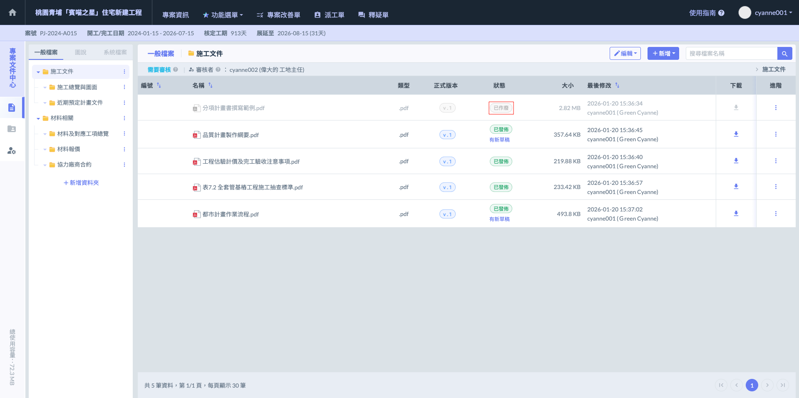Open the 使用指南 help icon
799x398 pixels.
(721, 13)
